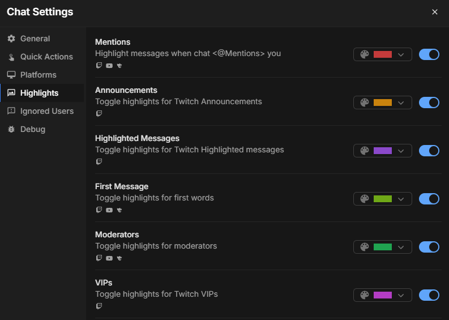The image size is (449, 320).
Task: Go to Quick Actions settings
Action: tap(42, 57)
